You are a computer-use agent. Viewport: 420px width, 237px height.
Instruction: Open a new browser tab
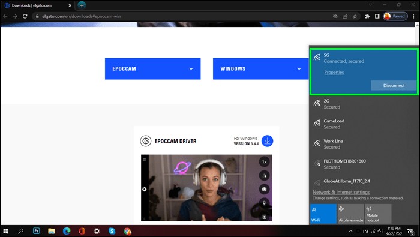(x=82, y=5)
